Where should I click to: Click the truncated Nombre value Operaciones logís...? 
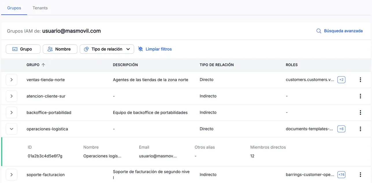102,156
